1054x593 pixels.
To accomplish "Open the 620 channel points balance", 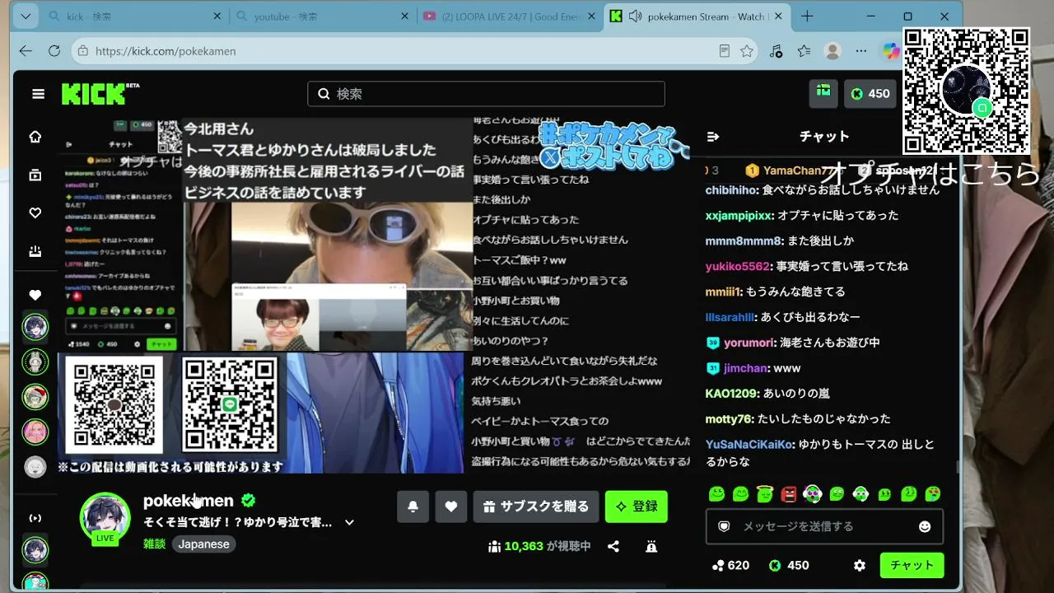I will [730, 566].
